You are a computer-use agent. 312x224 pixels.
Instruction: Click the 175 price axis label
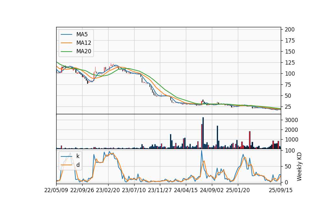tap(290, 41)
